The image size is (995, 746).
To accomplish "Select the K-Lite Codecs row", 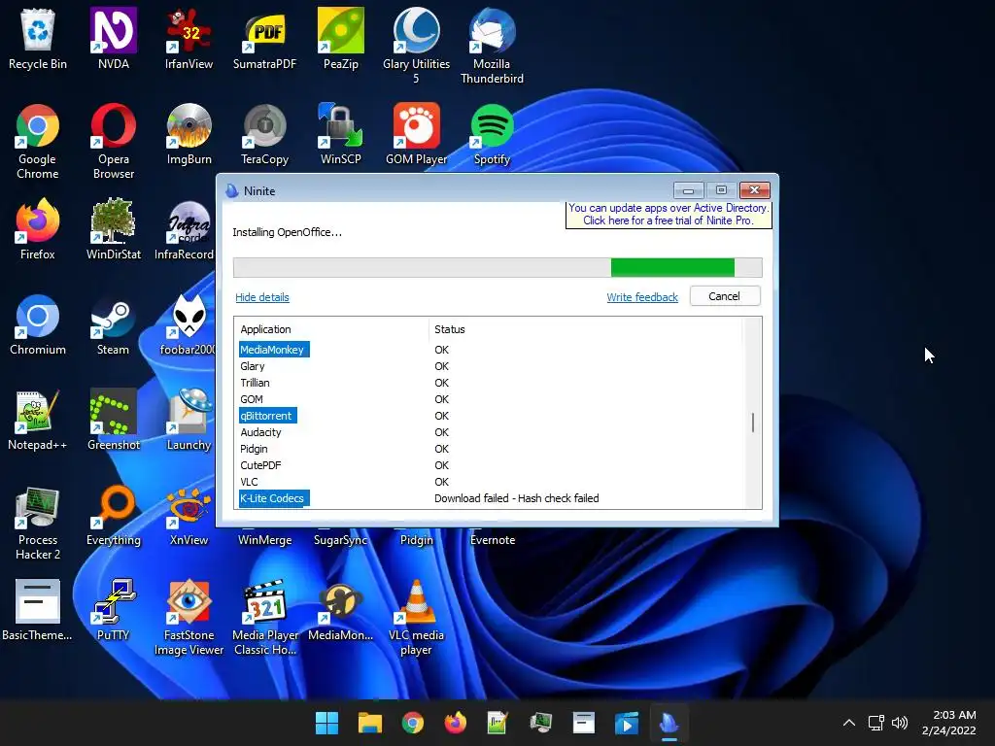I will [x=489, y=498].
